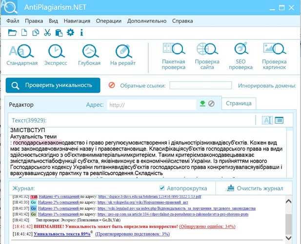
Task: Click 'Тип проверки: Экспресс' journal line
Action: click(x=78, y=220)
